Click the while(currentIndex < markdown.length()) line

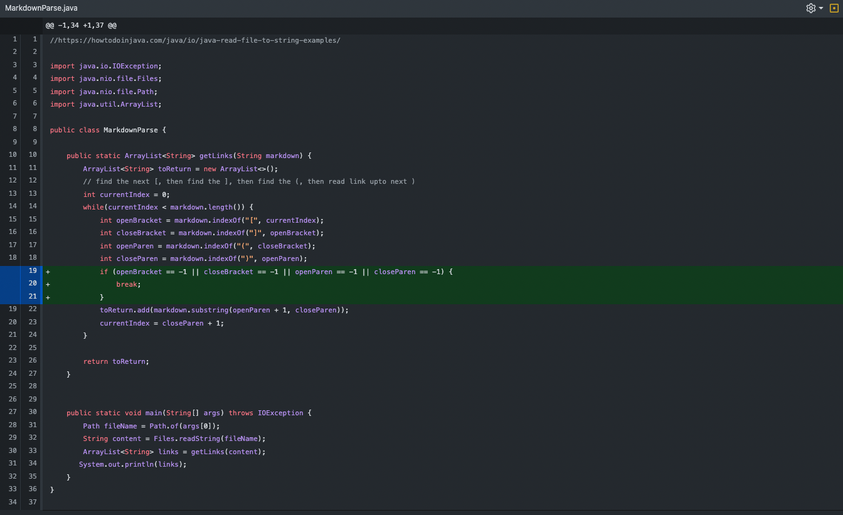point(168,207)
